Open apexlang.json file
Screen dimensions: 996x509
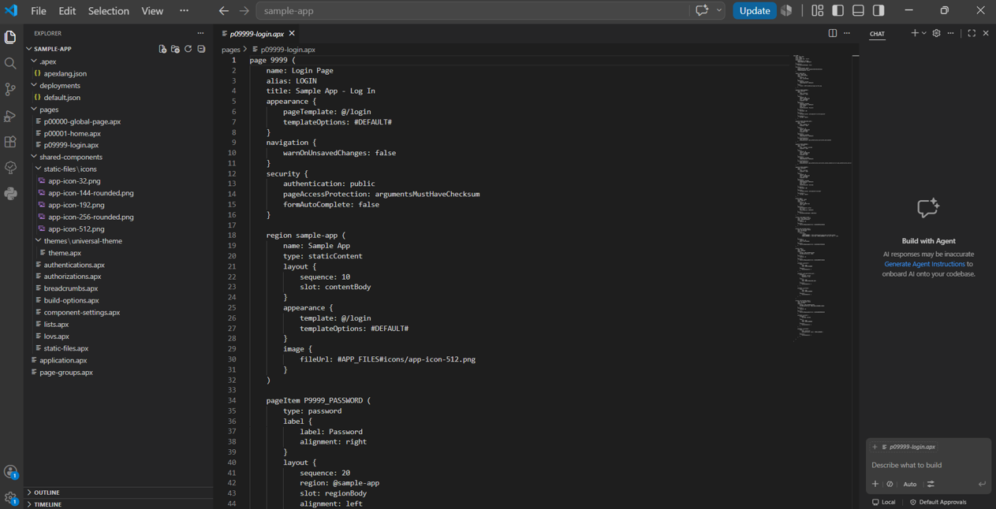pos(65,73)
